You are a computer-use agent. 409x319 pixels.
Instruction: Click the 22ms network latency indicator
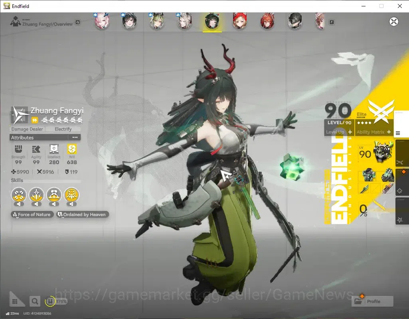pos(12,313)
